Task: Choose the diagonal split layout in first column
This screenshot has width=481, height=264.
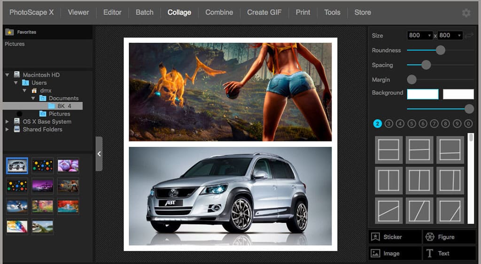Action: (388, 211)
